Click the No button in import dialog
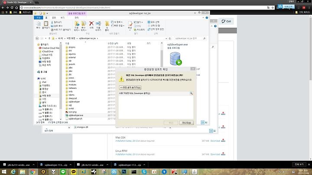Viewport: 312px width, 175px height. [186, 123]
